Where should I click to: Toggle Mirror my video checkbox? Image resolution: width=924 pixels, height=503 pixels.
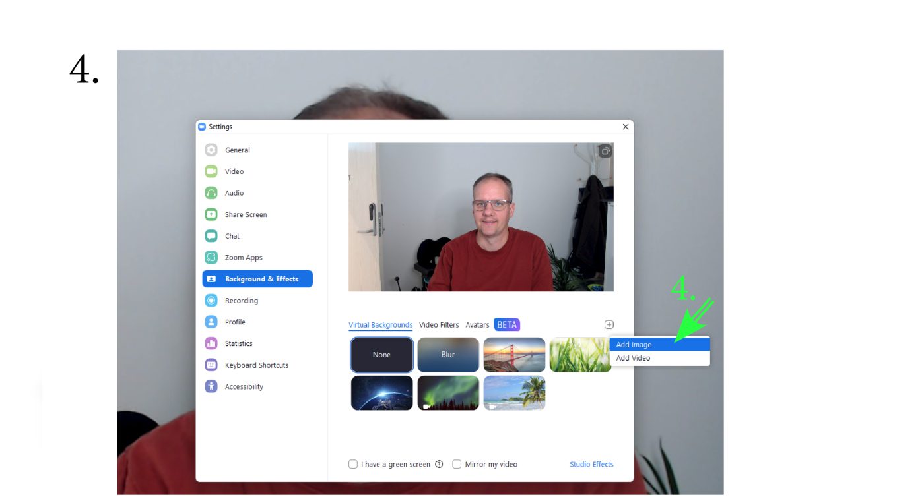tap(457, 464)
